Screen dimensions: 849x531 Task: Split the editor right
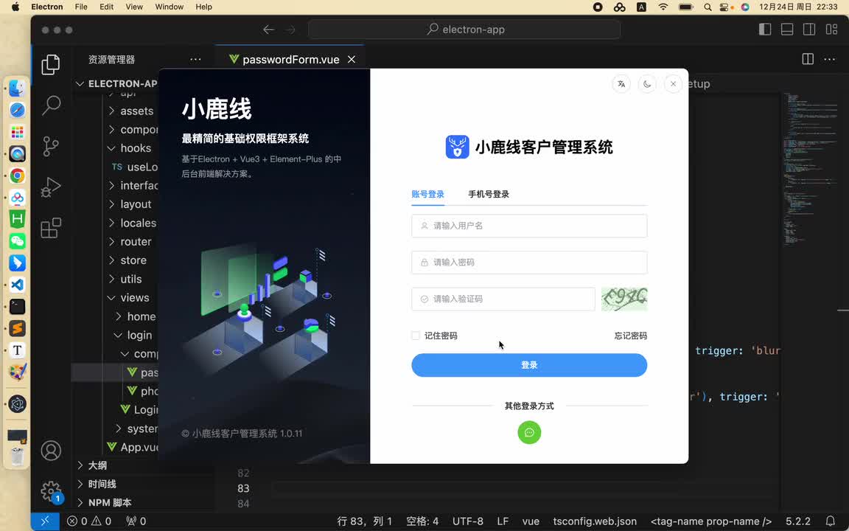click(x=807, y=59)
